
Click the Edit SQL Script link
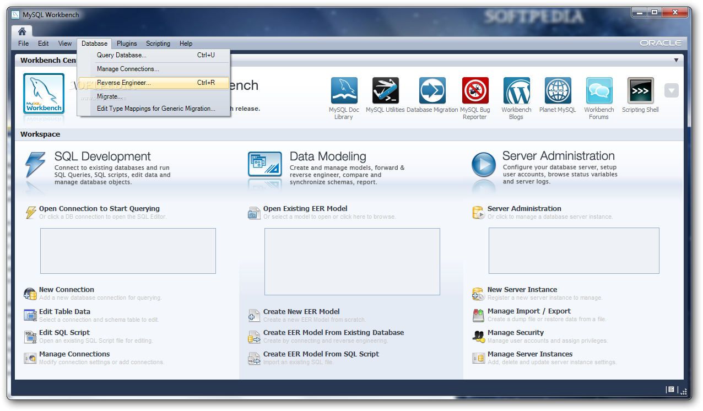[x=64, y=333]
